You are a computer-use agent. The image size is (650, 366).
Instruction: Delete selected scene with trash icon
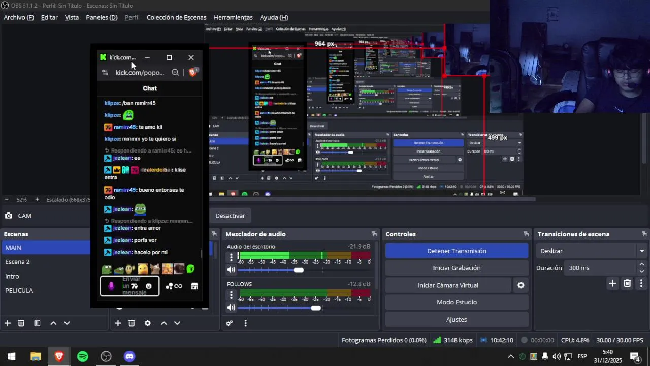[x=21, y=323]
